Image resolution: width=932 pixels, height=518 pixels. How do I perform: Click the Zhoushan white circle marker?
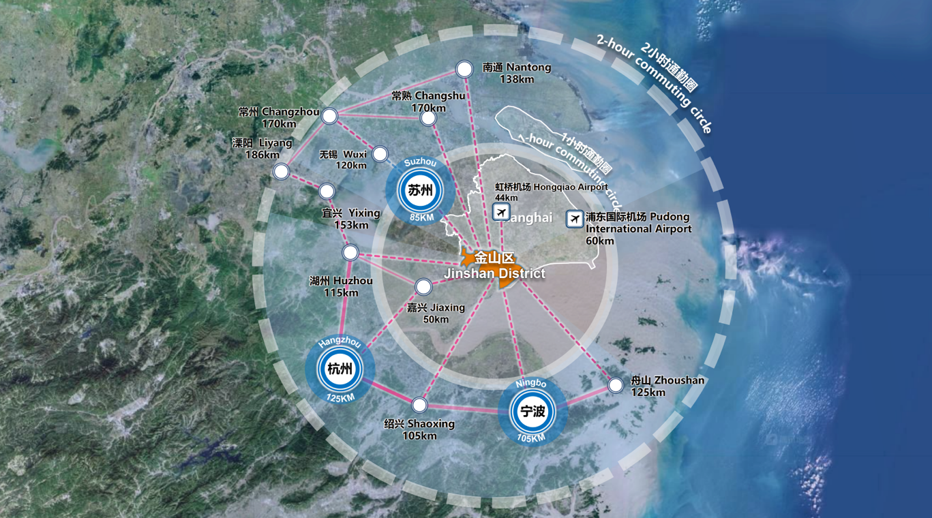click(x=615, y=385)
